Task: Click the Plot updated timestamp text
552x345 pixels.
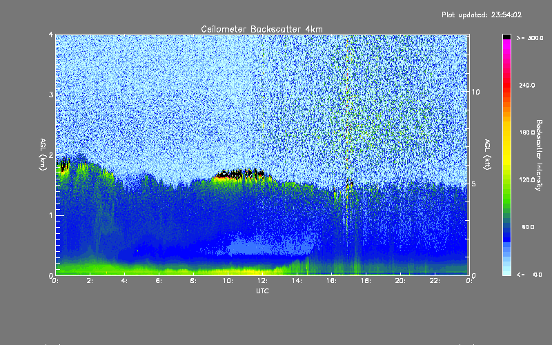Action: (482, 14)
